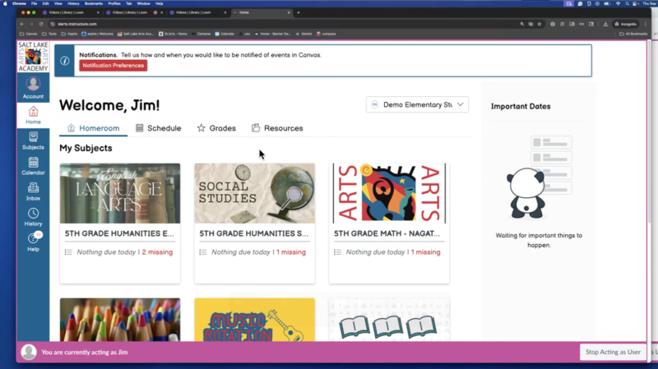This screenshot has width=658, height=369.
Task: Open the All Bookmarks folder
Action: pyautogui.click(x=633, y=34)
